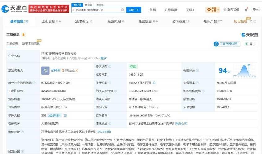
Task: Open 天眼数据 in top navigation
Action: [171, 10]
